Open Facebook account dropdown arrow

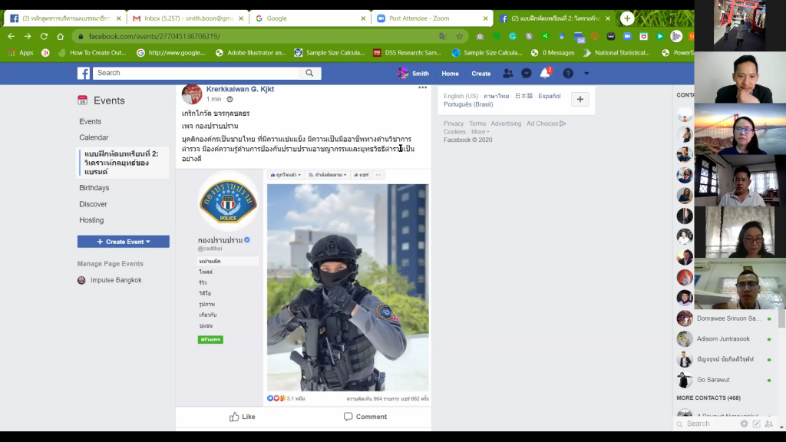[586, 74]
